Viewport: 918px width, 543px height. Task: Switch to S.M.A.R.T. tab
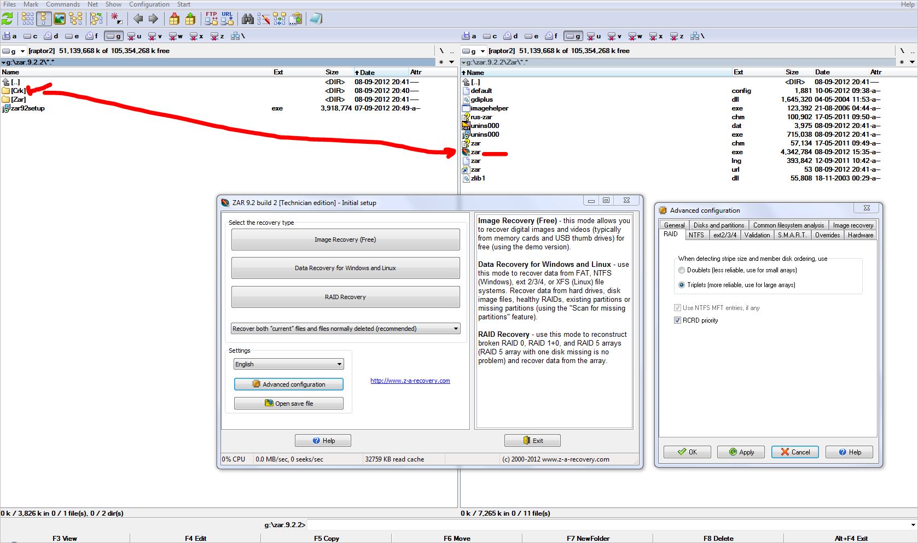coord(792,235)
